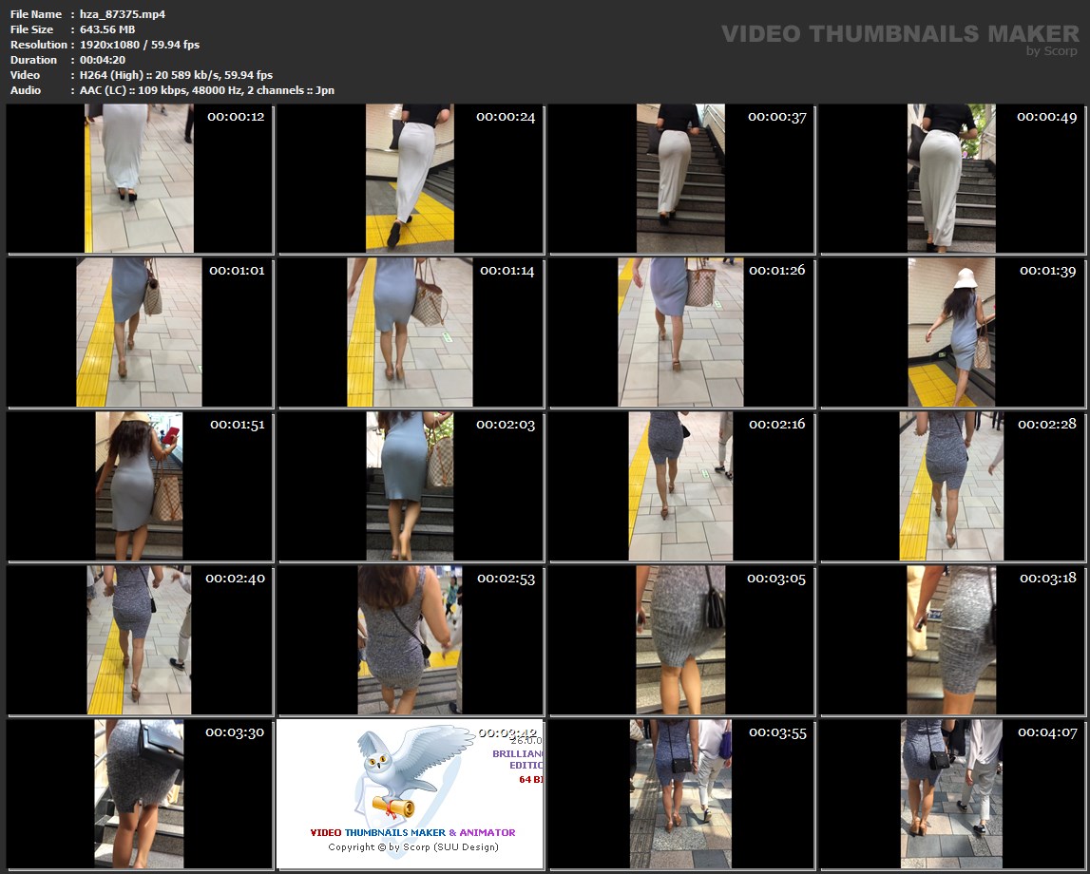
Task: Click the frame timestamped 00:02:40
Action: pyautogui.click(x=140, y=640)
